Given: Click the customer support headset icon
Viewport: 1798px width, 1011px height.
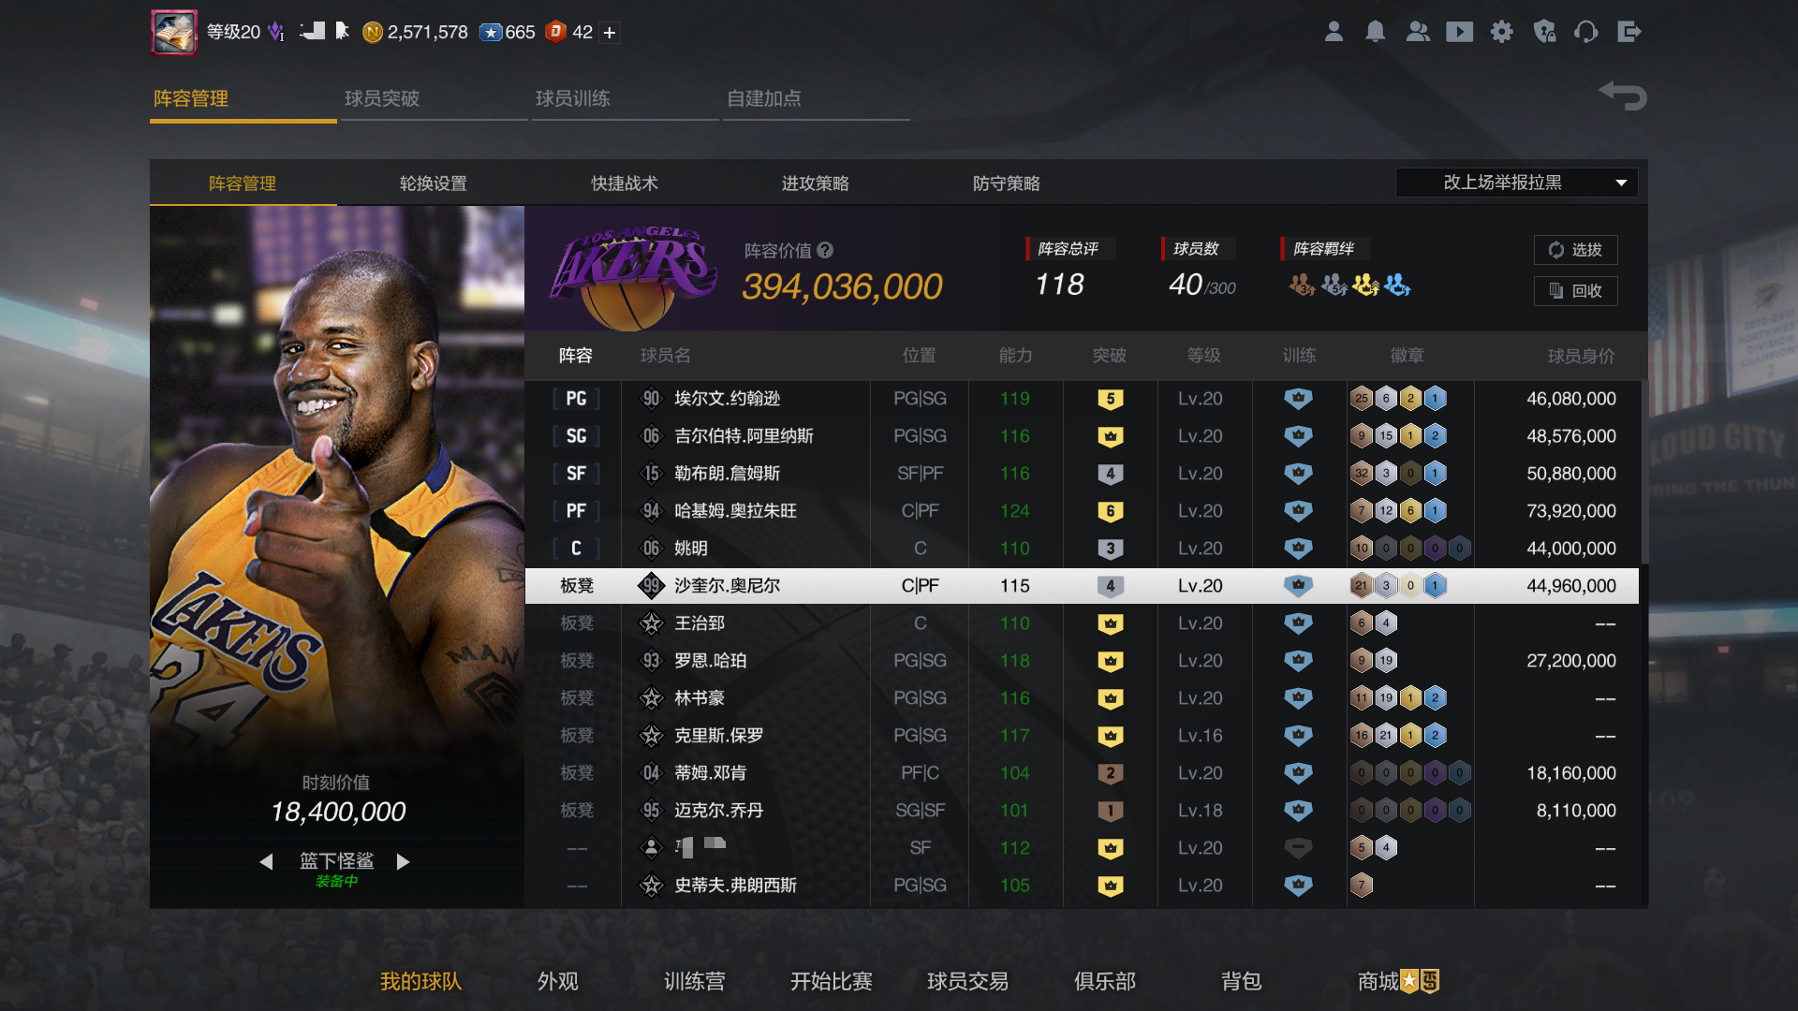Looking at the screenshot, I should coord(1585,32).
